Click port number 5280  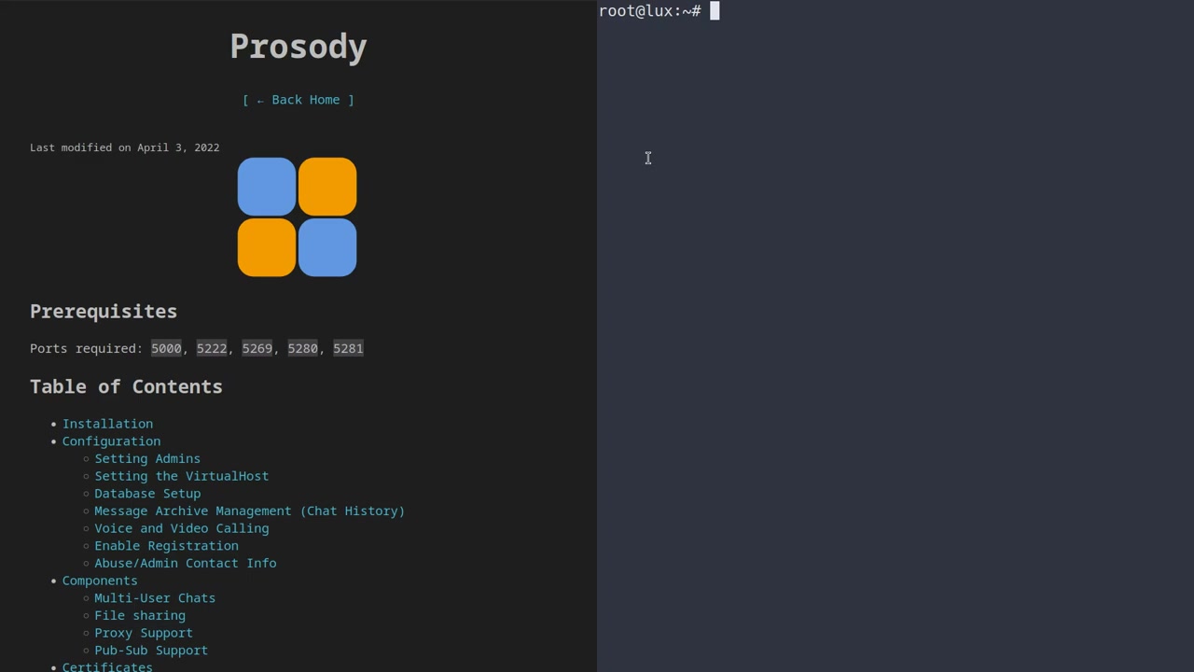302,348
